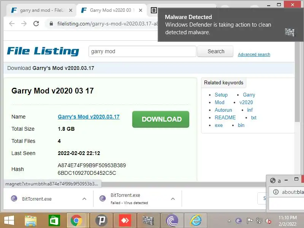The image size is (304, 228).
Task: Click the padlock icon in address bar
Action: 51,24
